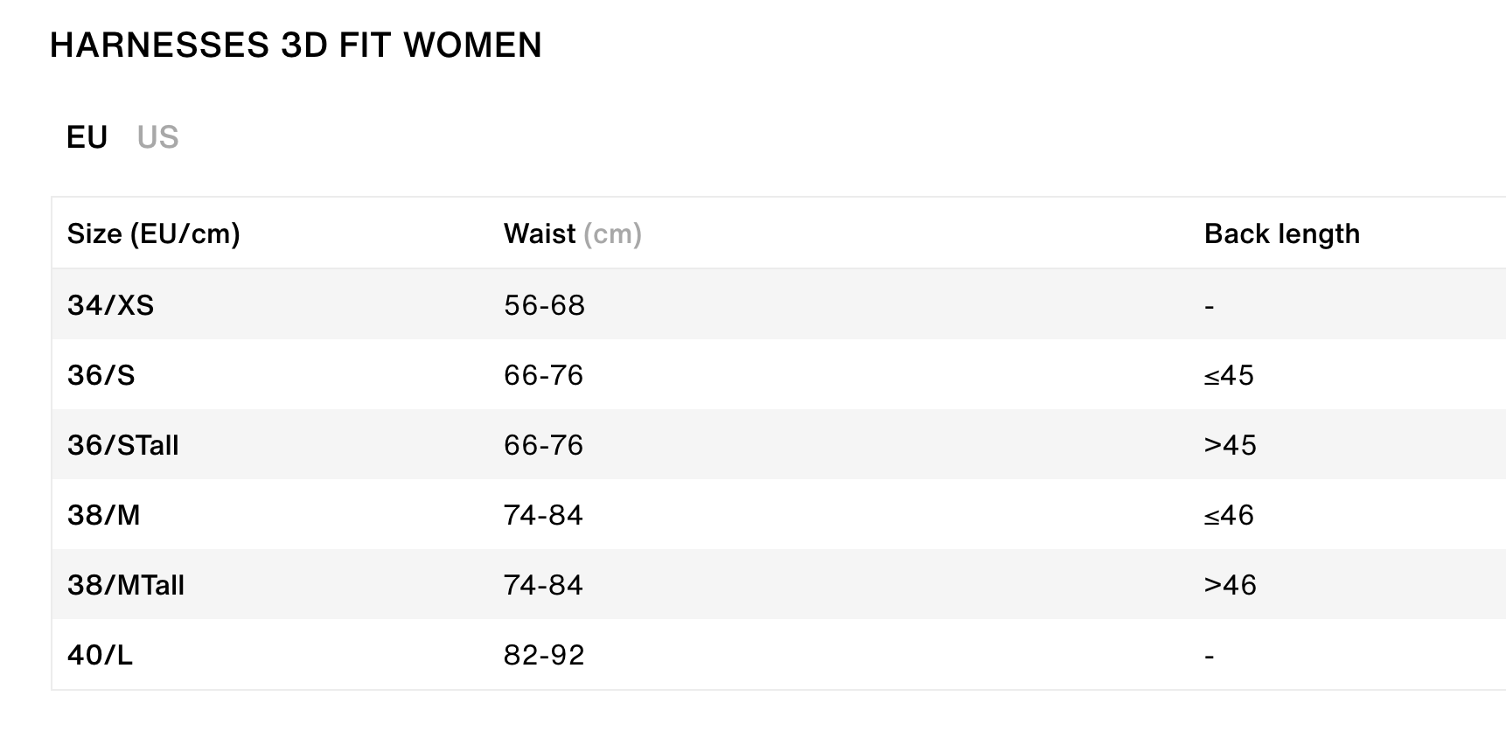Click the ≤45 back length value

point(1230,375)
